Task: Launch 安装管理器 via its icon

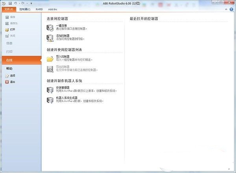Action: pyautogui.click(x=50, y=90)
